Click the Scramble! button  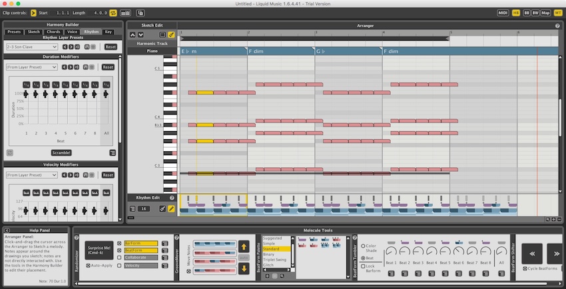61,152
